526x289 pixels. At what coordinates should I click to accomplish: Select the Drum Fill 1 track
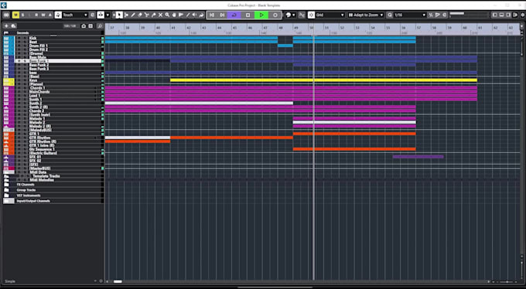[38, 46]
